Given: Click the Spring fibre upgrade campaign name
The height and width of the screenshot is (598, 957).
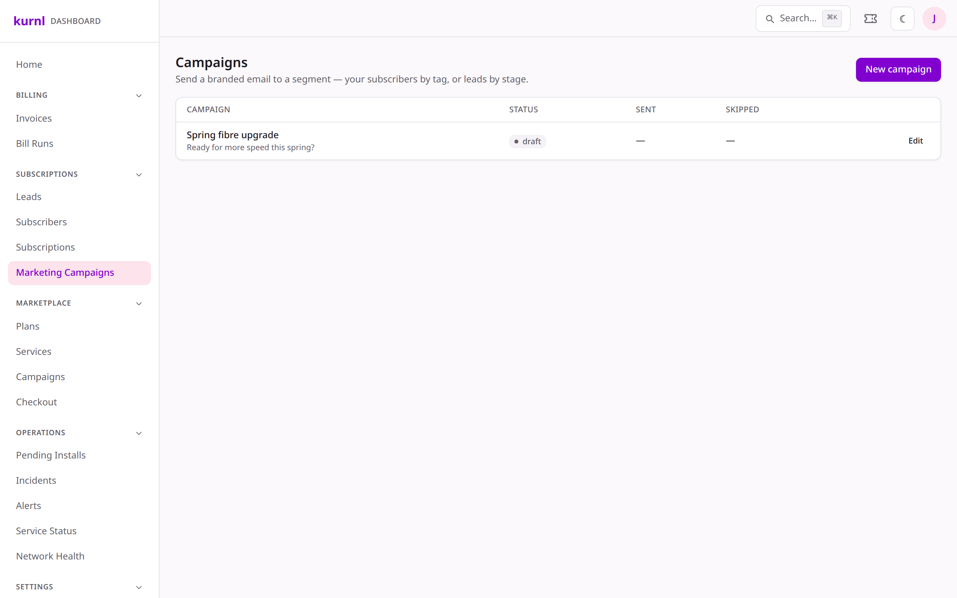Looking at the screenshot, I should click(x=233, y=135).
